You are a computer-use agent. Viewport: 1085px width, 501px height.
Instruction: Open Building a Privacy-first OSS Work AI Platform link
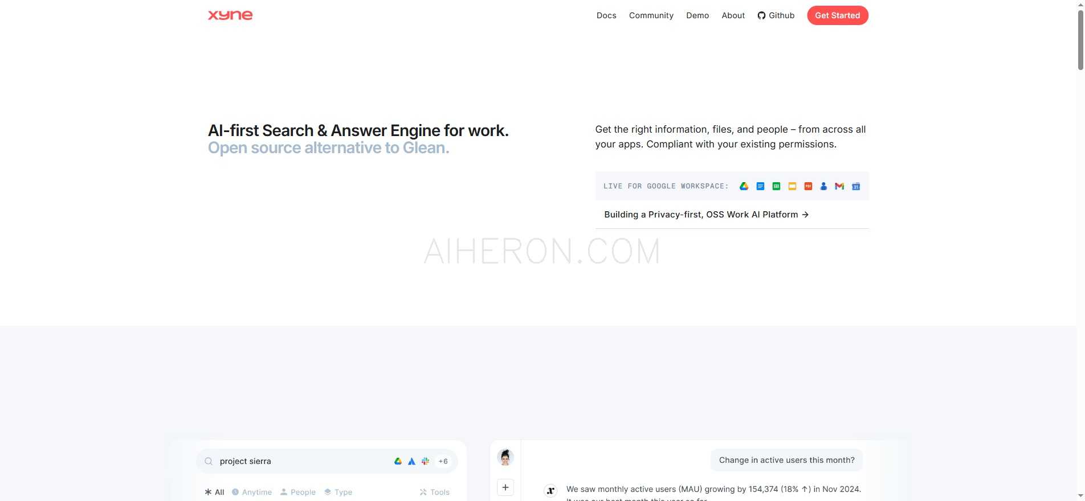(706, 215)
